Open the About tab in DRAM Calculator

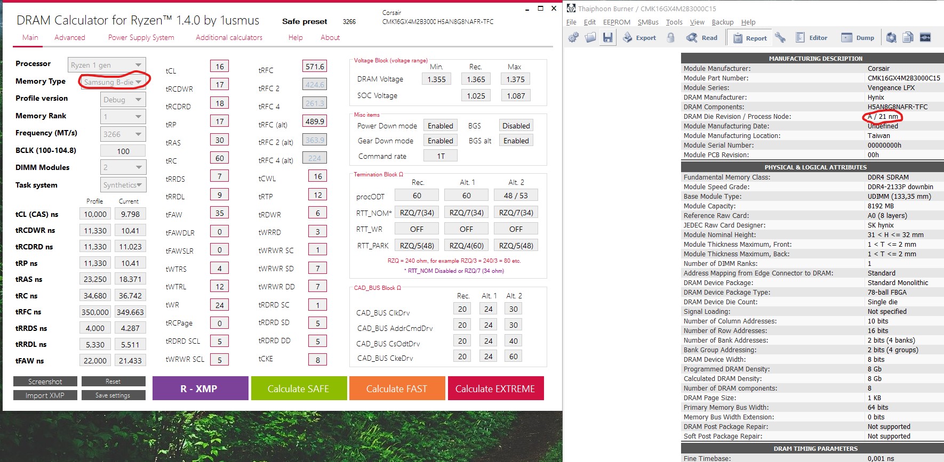point(330,37)
